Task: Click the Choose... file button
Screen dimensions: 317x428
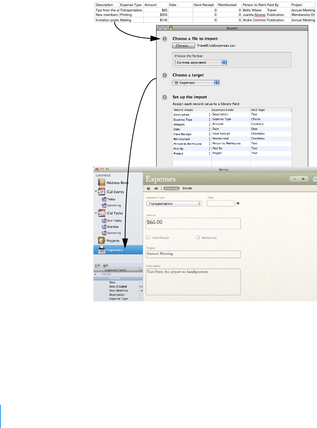Action: tap(183, 46)
